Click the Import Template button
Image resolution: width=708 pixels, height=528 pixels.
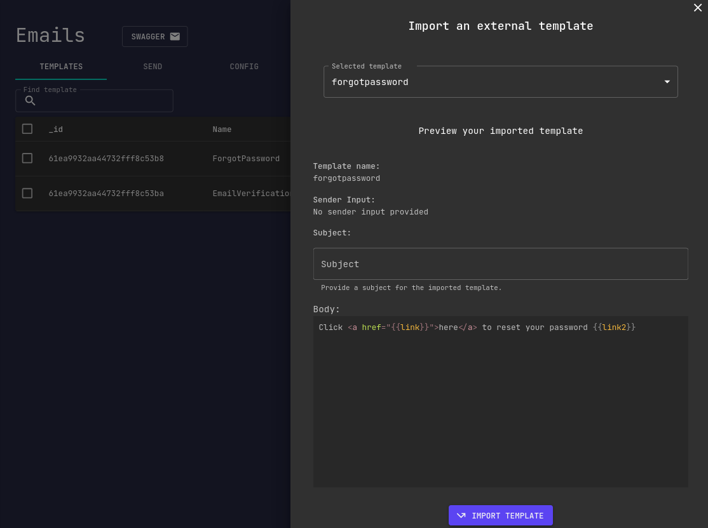[x=500, y=515]
